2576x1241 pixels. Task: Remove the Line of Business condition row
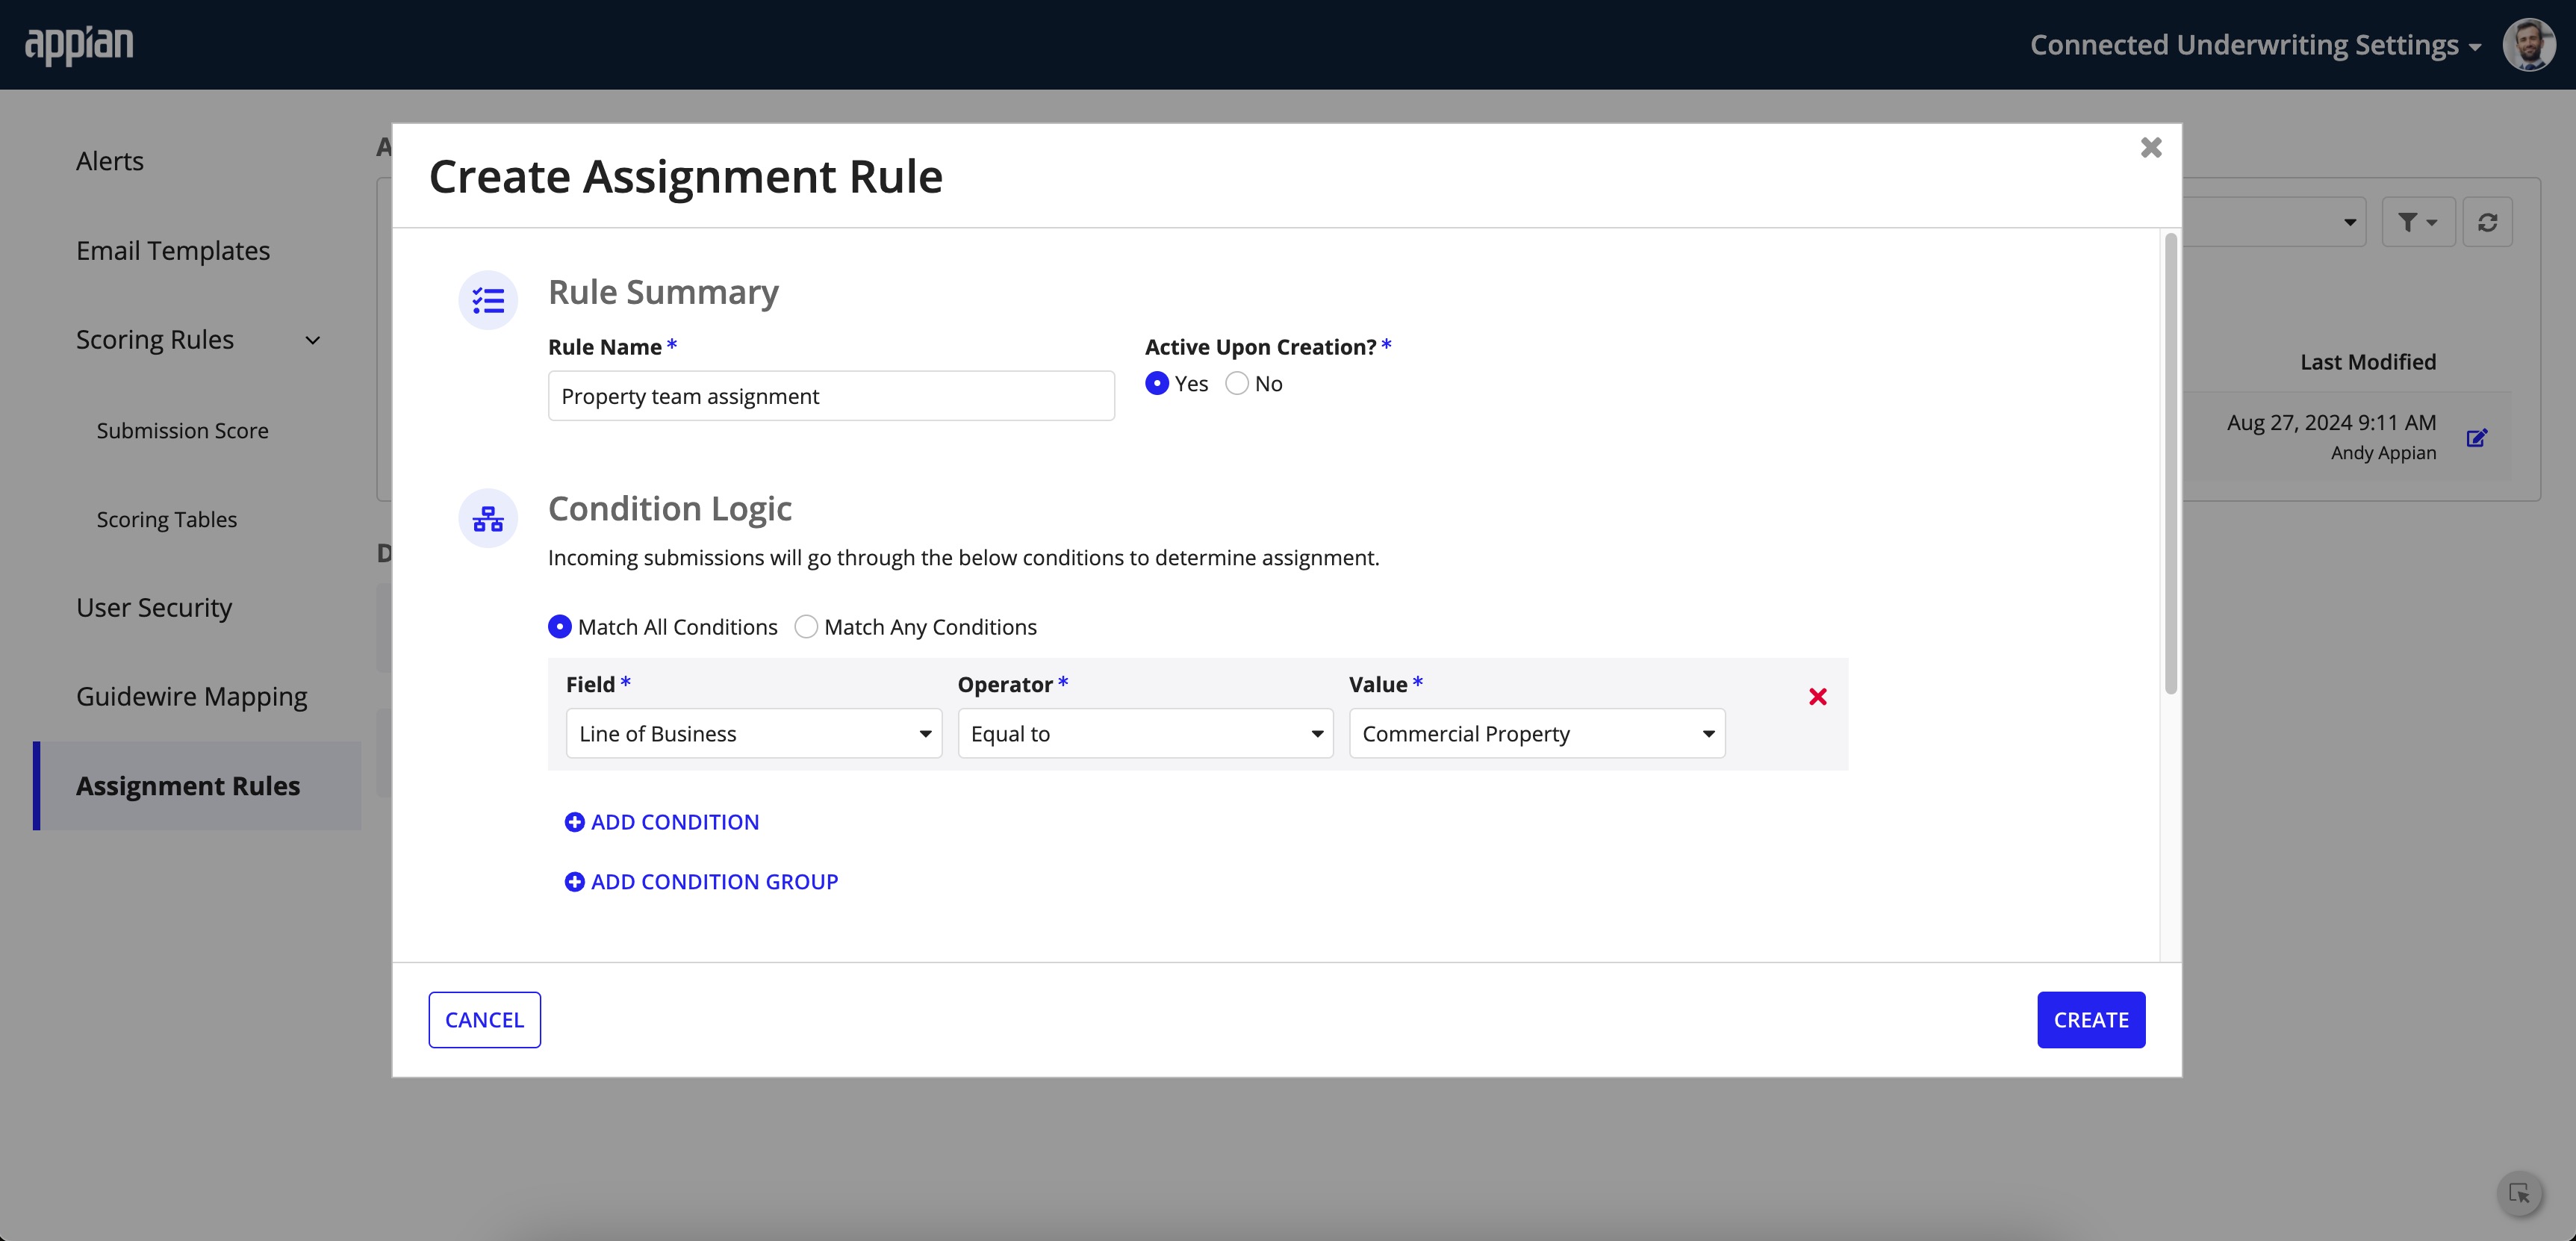[x=1818, y=697]
